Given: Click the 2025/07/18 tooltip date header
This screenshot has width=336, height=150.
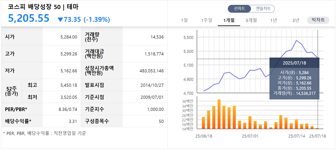Looking at the screenshot, I should [x=294, y=63].
